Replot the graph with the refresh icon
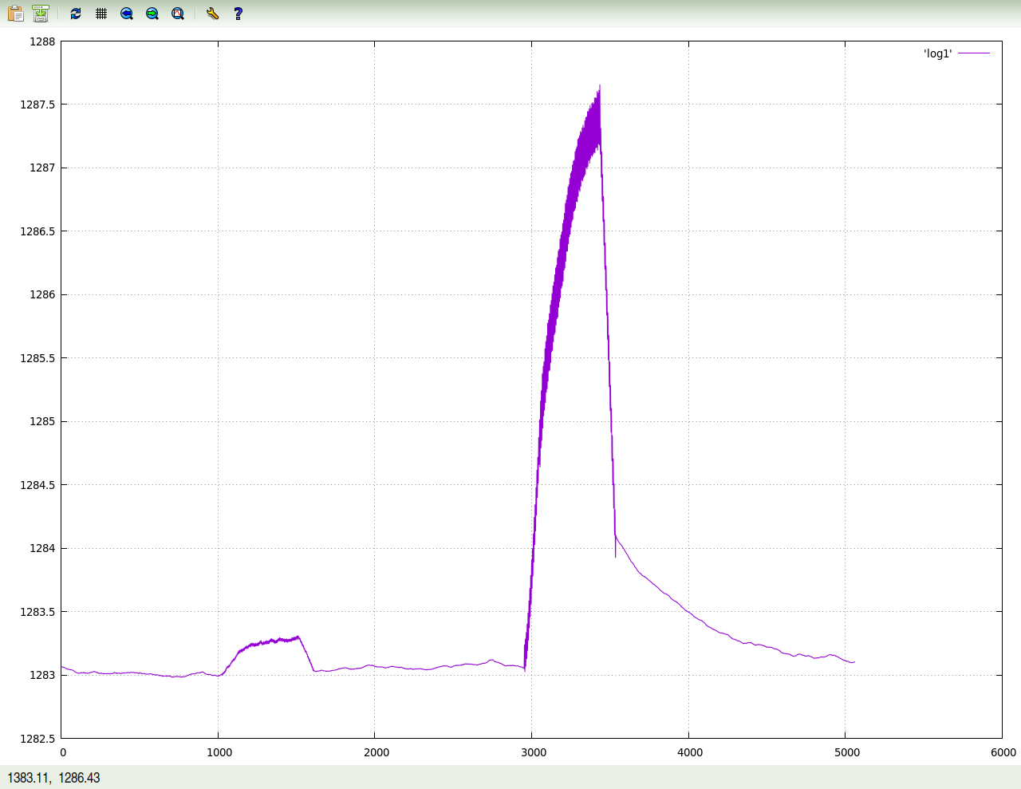 (x=76, y=13)
